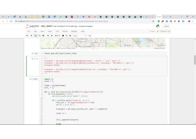Switch to the Gmail browser tab
This screenshot has height=139, width=196.
[95, 17]
